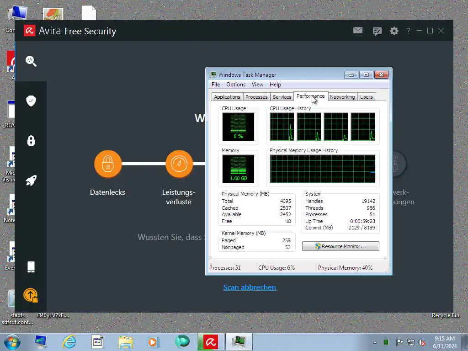Click the Task Manager taskbar button

239,342
